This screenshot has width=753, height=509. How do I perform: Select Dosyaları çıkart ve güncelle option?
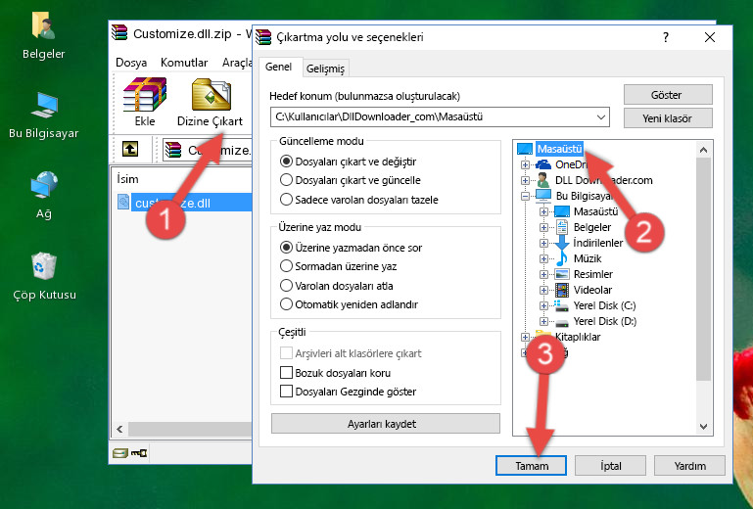pos(286,180)
